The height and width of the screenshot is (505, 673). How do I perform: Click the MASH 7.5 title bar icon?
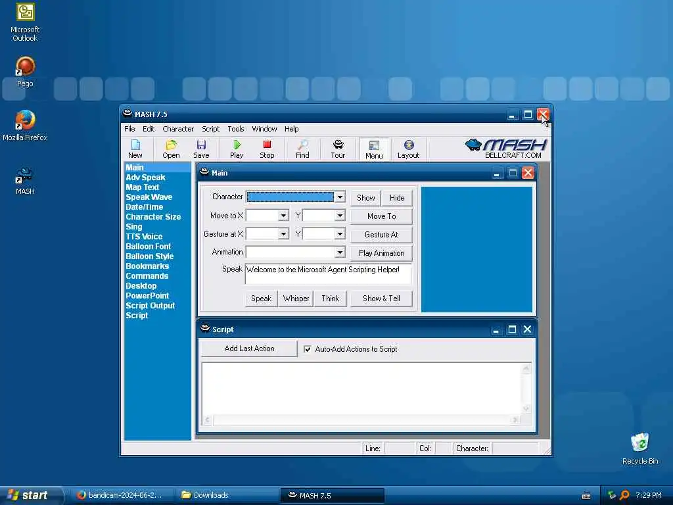tap(127, 114)
